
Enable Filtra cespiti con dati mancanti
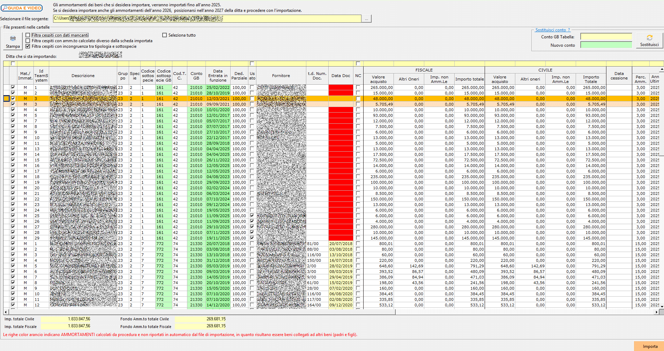[28, 35]
